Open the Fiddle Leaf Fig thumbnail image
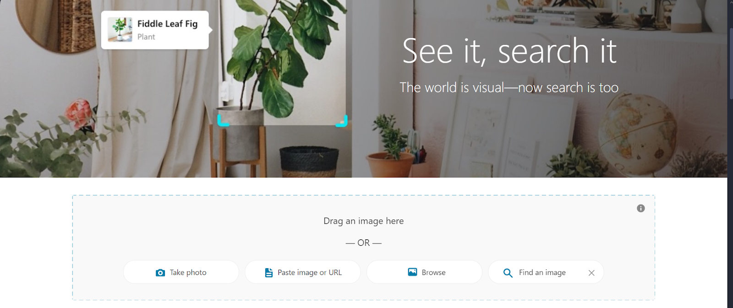733x308 pixels. [x=120, y=30]
